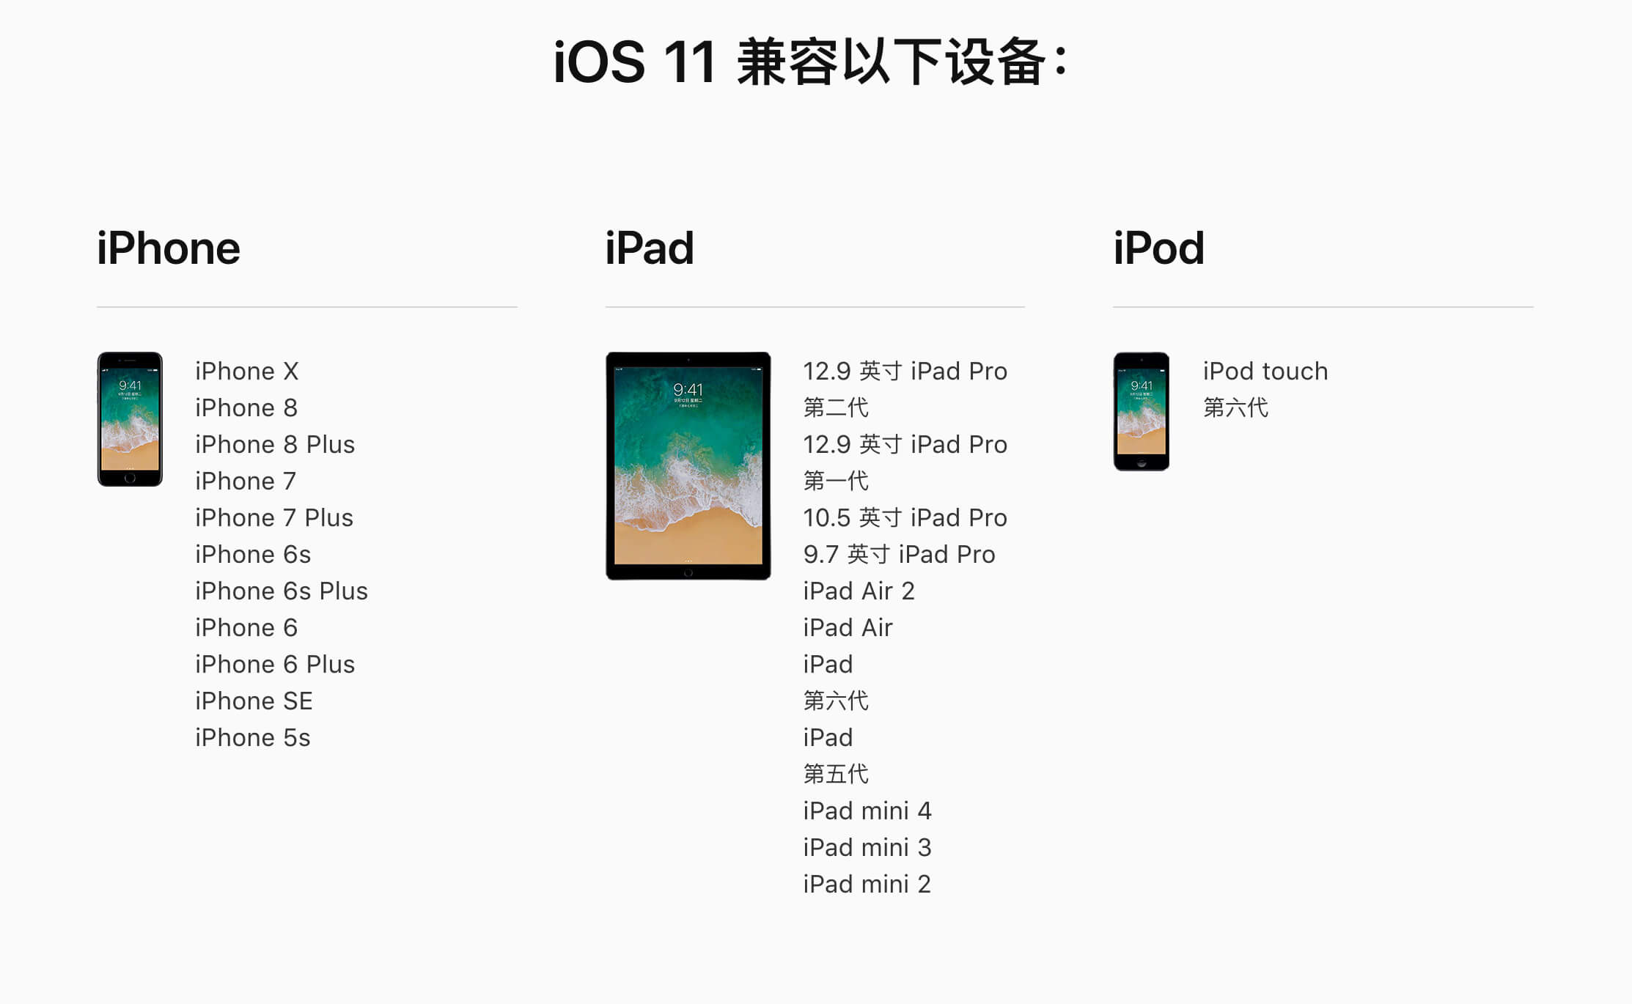1632x1004 pixels.
Task: Click 10.5 英寸 iPad Pro entry
Action: tap(905, 517)
